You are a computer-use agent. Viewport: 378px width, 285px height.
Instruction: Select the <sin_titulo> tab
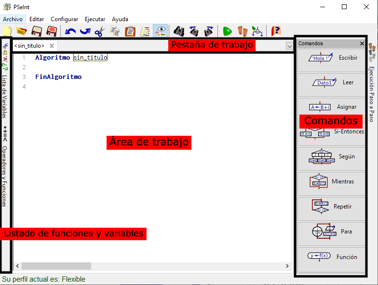click(29, 46)
